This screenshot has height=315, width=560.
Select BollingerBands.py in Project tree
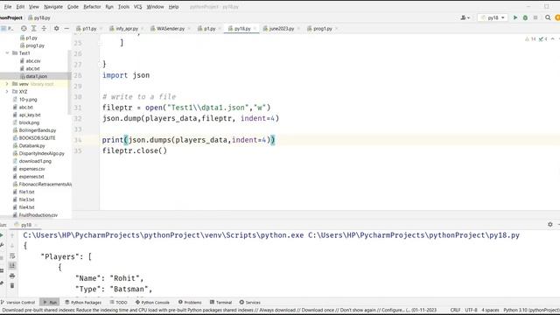(37, 130)
